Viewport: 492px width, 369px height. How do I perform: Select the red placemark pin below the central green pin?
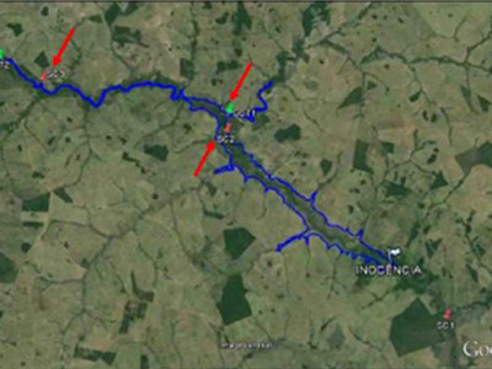tap(228, 127)
